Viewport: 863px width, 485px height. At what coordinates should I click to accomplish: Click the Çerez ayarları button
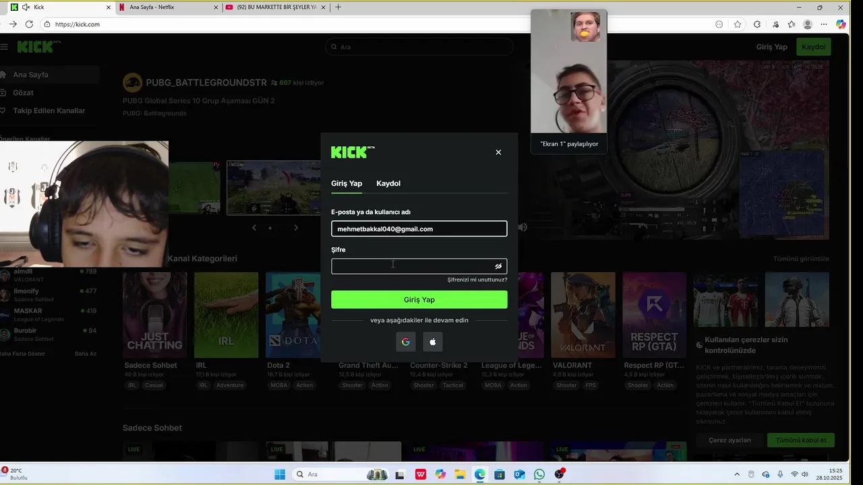(730, 440)
